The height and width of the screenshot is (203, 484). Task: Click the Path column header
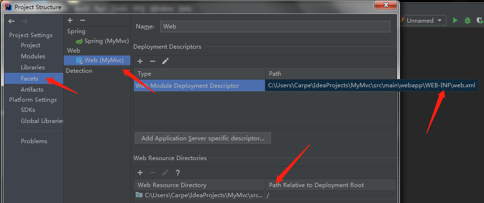pyautogui.click(x=330, y=74)
